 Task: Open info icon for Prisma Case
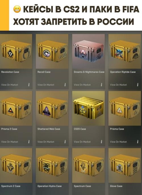point(138,142)
